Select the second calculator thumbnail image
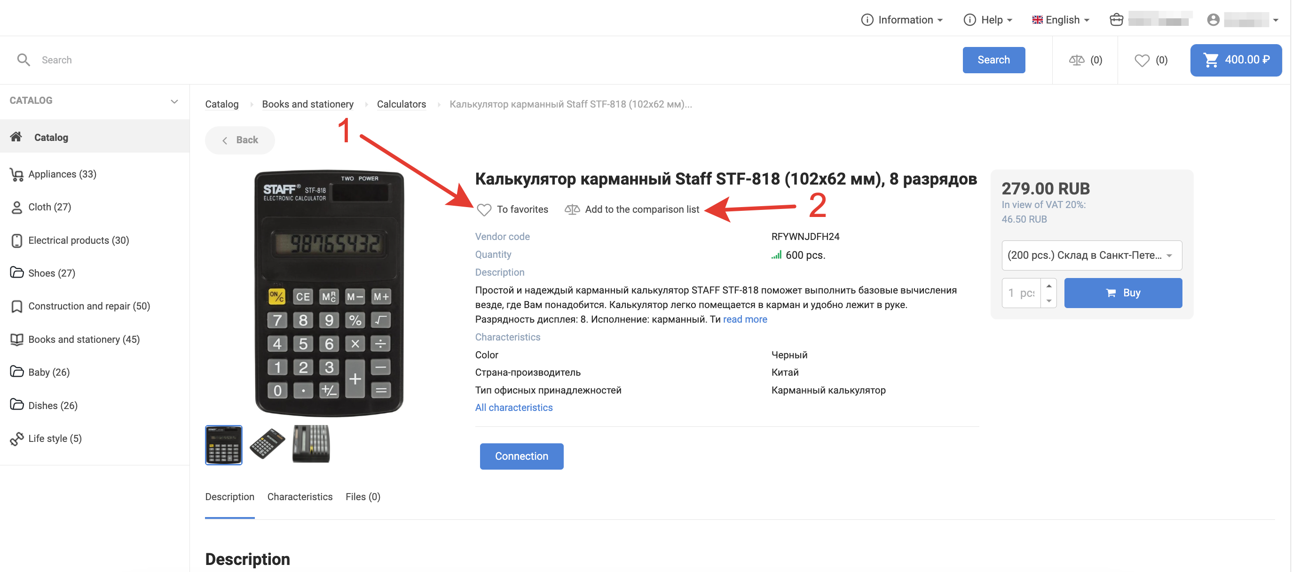 (267, 444)
